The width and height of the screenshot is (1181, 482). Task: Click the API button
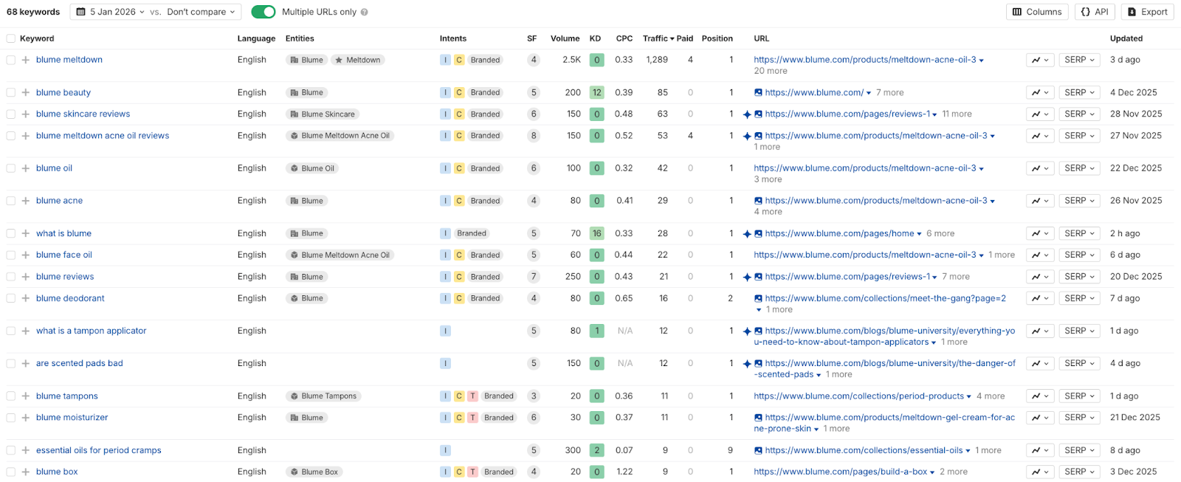pos(1095,12)
